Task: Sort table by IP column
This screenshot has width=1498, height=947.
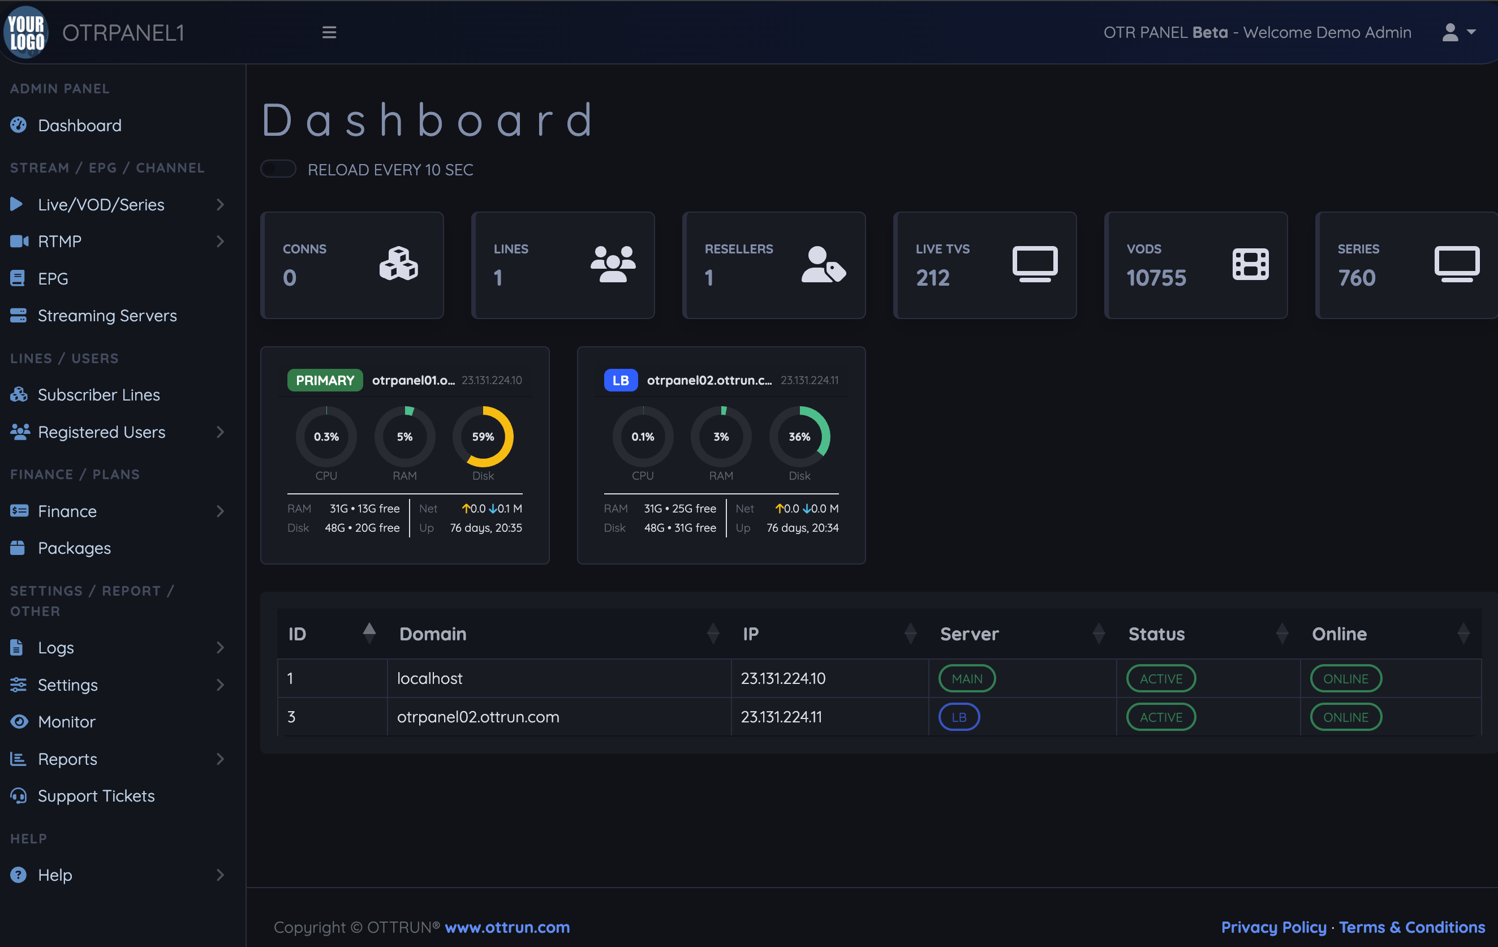Action: (x=830, y=634)
